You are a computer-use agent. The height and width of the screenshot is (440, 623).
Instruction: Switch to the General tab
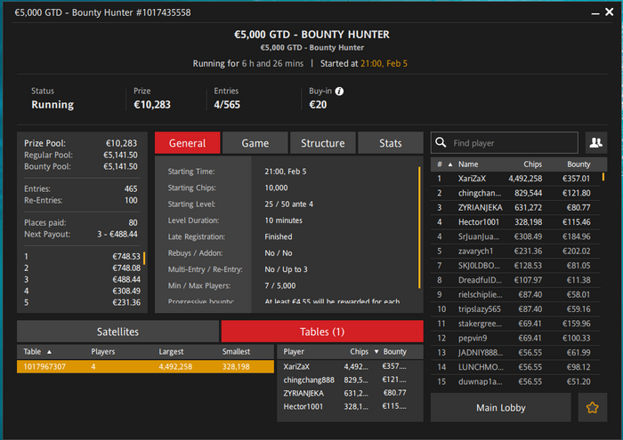click(187, 143)
